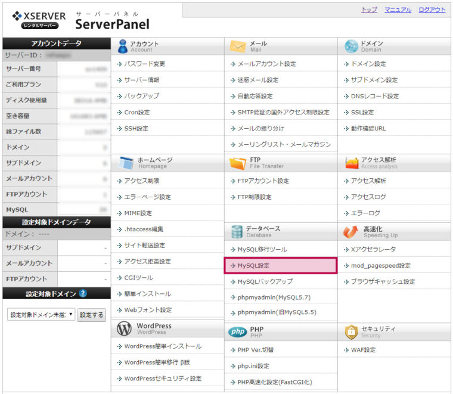Click the 設定する button
Viewport: 453px width, 394px height.
(x=92, y=315)
